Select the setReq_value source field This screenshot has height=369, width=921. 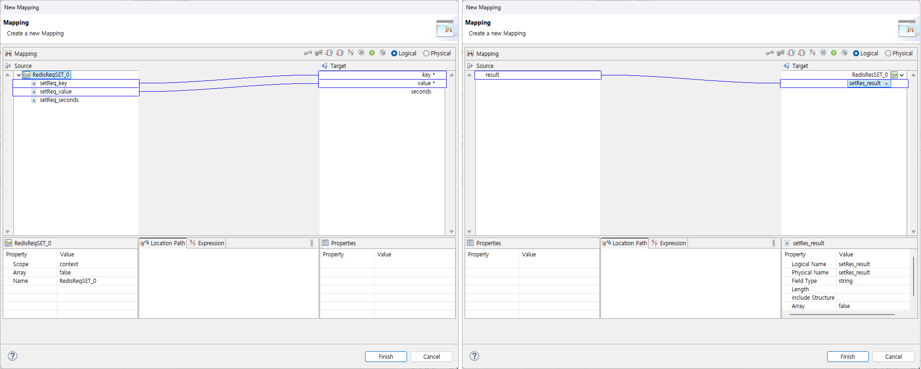(x=76, y=92)
